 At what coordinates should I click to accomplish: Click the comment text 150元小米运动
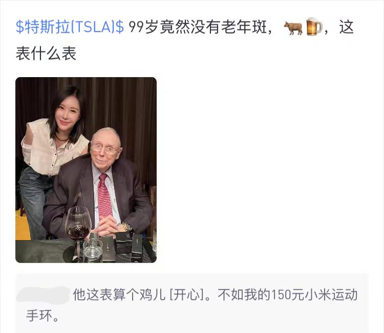pos(314,294)
